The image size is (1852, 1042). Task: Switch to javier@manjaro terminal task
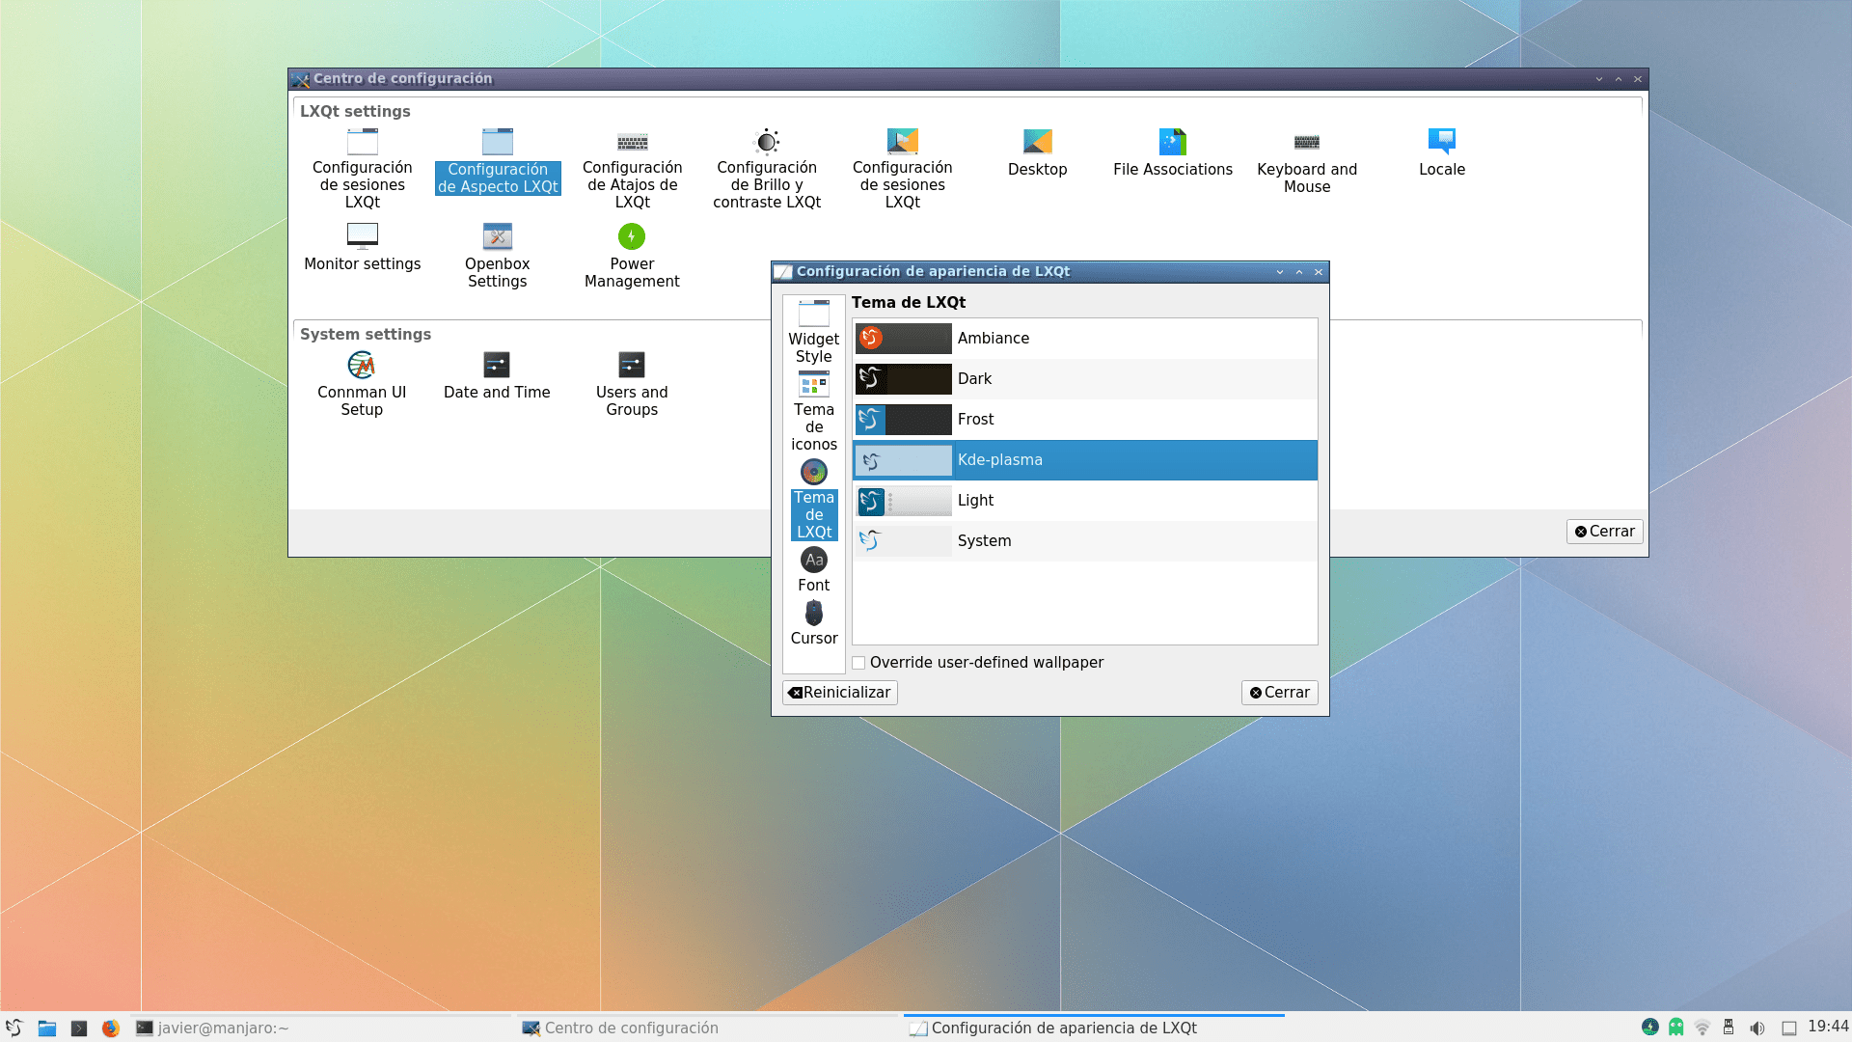[321, 1028]
